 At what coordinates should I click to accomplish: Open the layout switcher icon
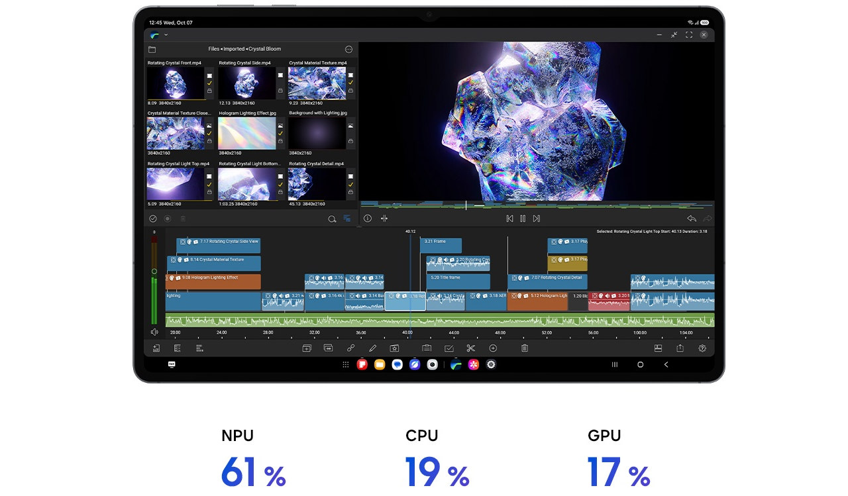point(658,348)
